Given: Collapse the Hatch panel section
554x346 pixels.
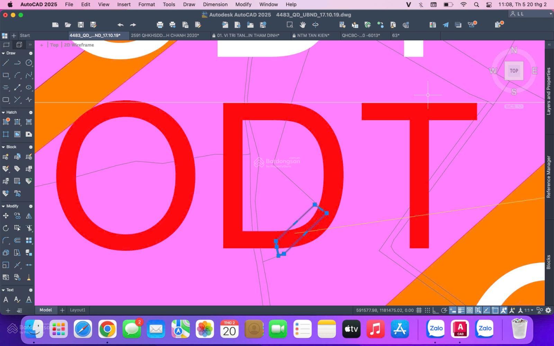Looking at the screenshot, I should [x=3, y=112].
